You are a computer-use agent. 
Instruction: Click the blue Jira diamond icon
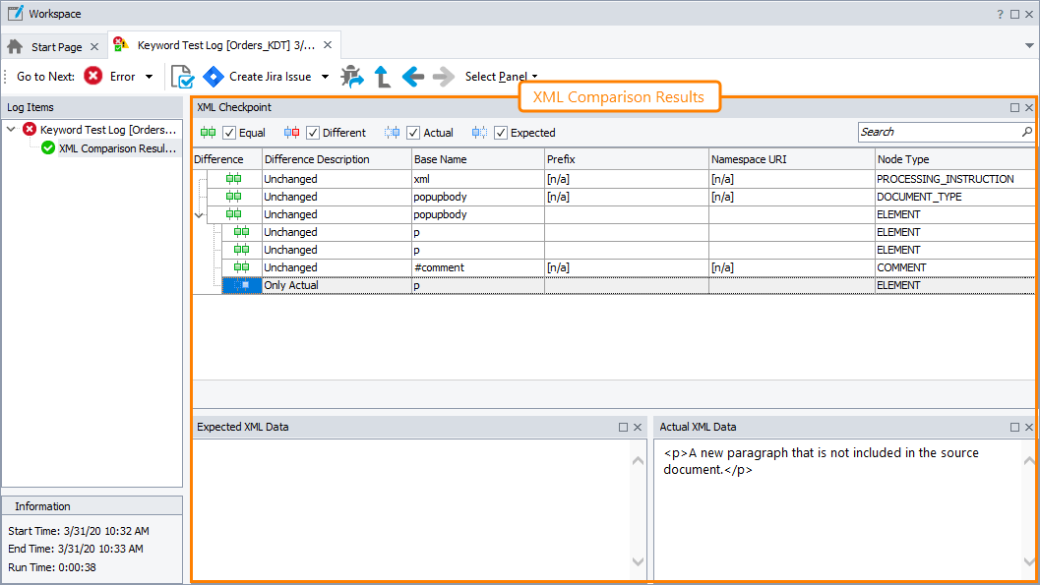pyautogui.click(x=213, y=76)
